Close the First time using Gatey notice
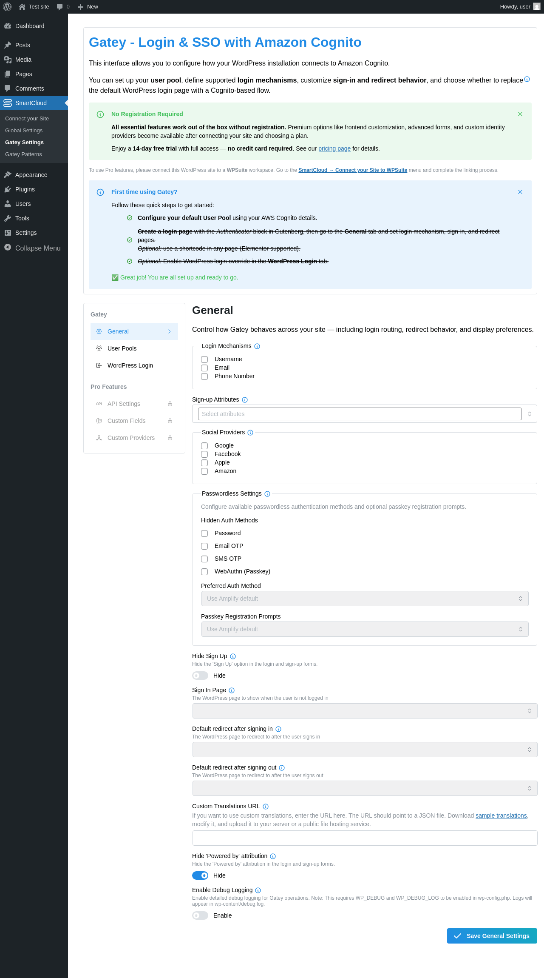The width and height of the screenshot is (544, 978). tap(520, 192)
